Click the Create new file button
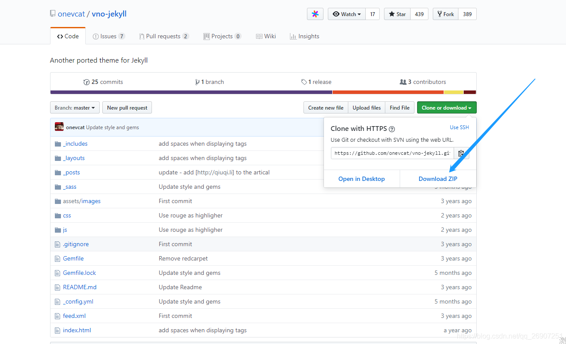The height and width of the screenshot is (344, 566). [x=326, y=107]
